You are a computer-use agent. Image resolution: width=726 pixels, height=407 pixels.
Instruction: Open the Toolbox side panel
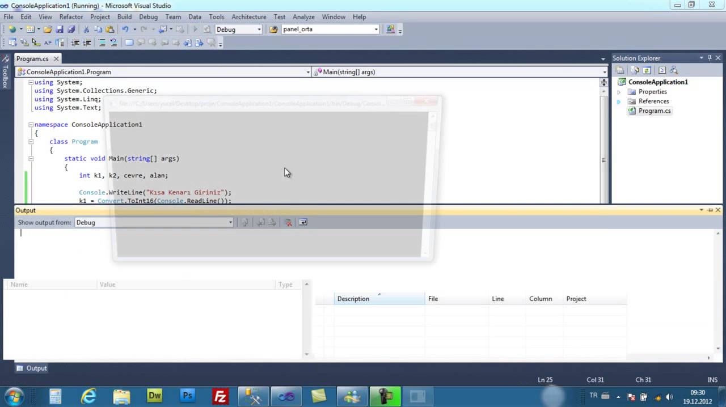click(x=5, y=71)
